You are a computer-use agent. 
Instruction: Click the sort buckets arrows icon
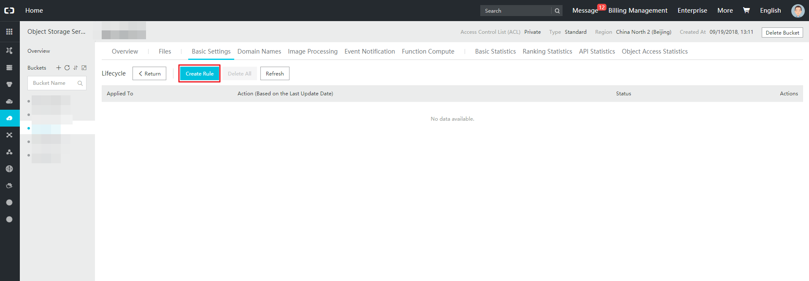point(76,68)
